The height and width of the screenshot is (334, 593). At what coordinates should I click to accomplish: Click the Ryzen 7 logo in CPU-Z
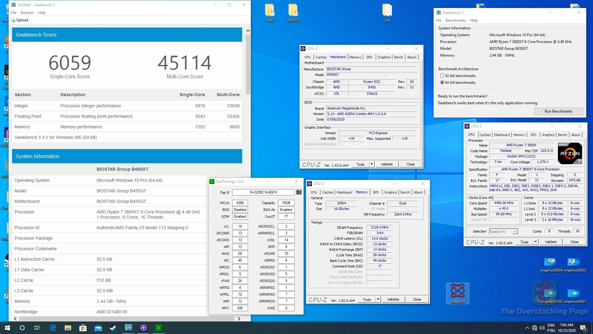tap(570, 153)
